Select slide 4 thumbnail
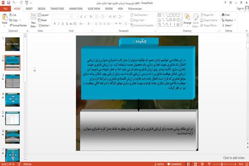The height and width of the screenshot is (166, 249). (x=12, y=100)
